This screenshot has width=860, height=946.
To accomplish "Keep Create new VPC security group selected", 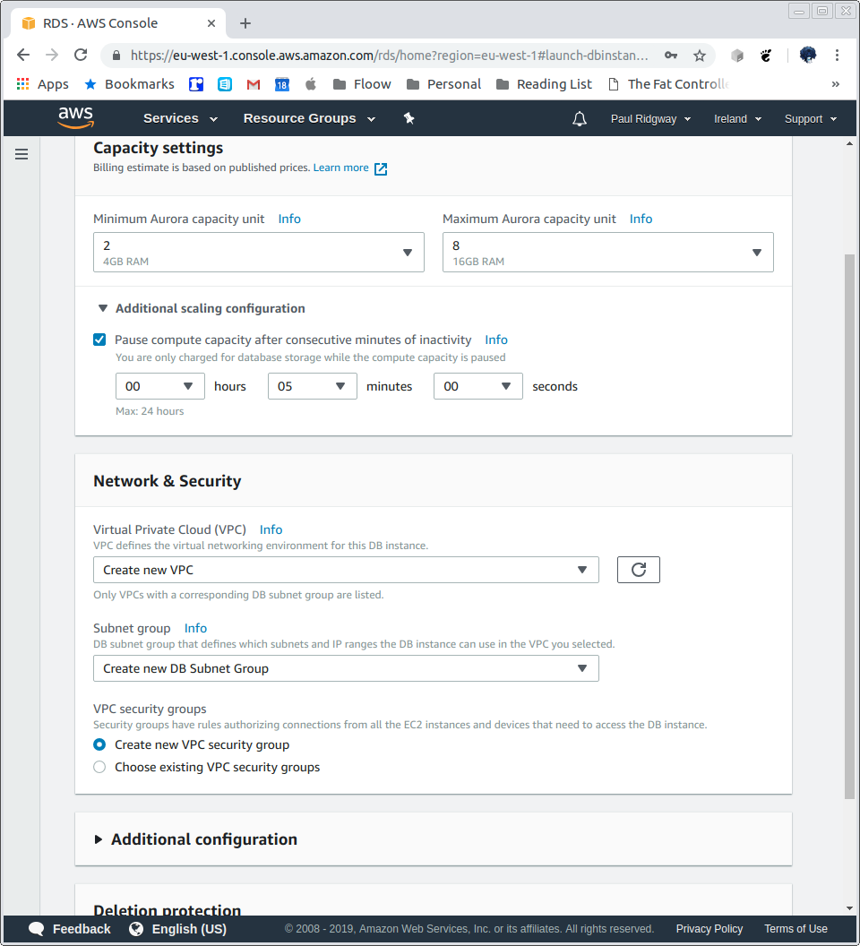I will click(99, 744).
